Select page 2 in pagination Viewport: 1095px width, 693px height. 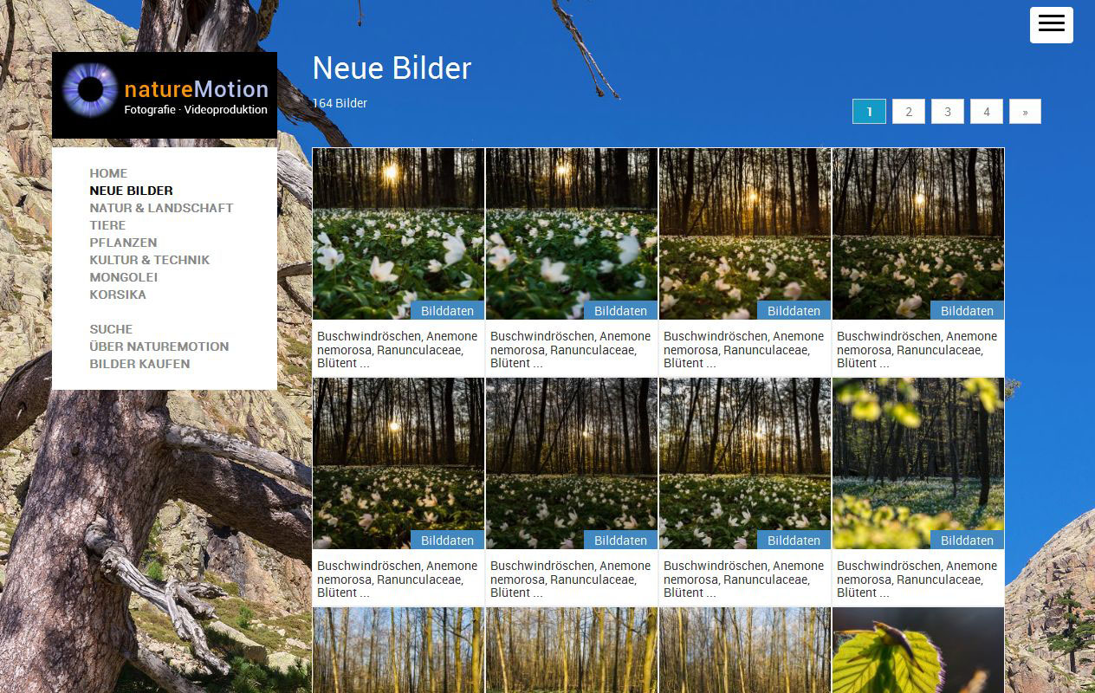[908, 112]
